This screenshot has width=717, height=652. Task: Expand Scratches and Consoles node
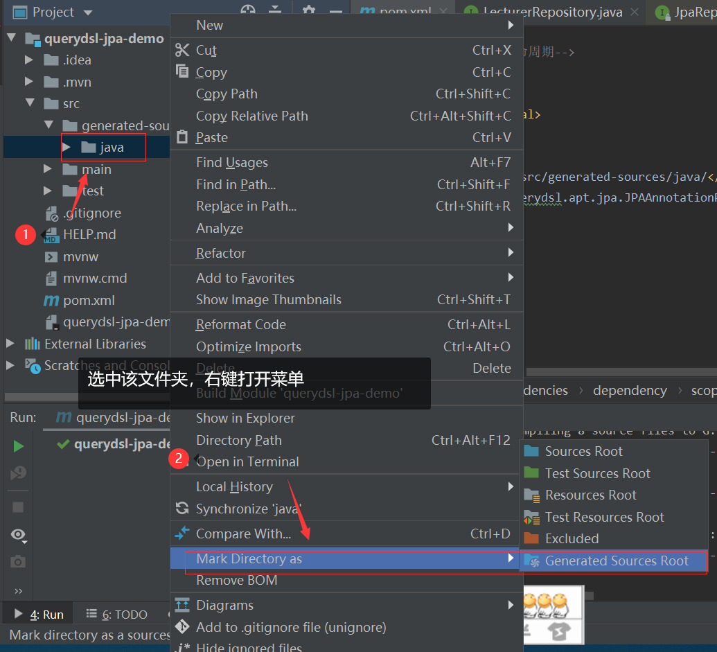[10, 365]
